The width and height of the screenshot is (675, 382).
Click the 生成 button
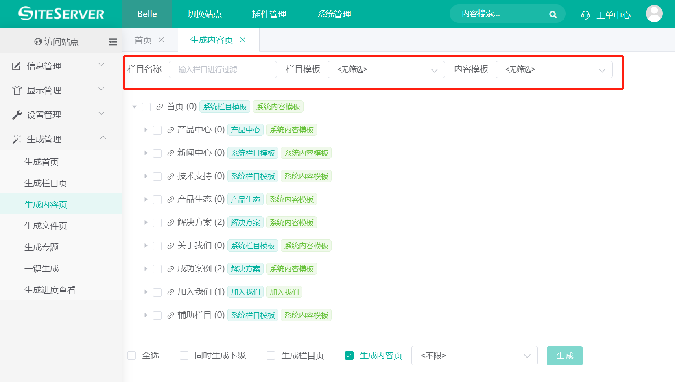[x=564, y=356]
